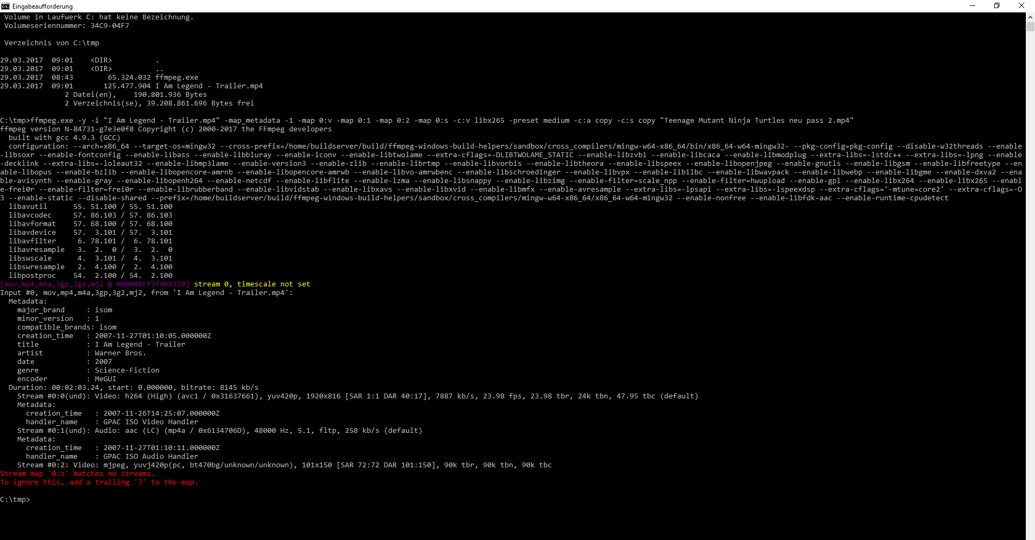The image size is (1035, 540).
Task: Click genre 'Science-Fiction' value
Action: (x=127, y=370)
